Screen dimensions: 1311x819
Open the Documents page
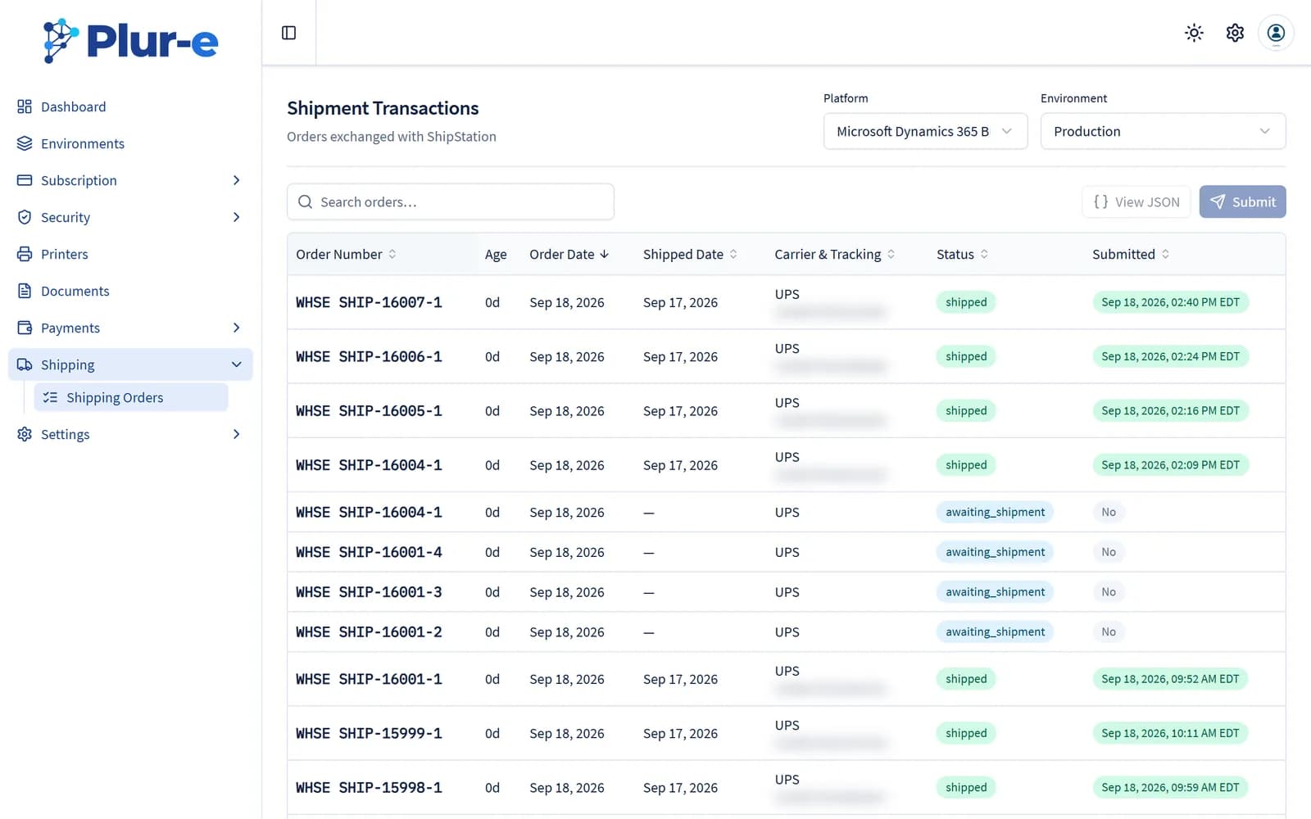pyautogui.click(x=75, y=291)
